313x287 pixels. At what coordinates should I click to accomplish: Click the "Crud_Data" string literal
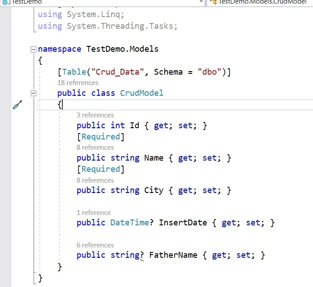pyautogui.click(x=118, y=72)
